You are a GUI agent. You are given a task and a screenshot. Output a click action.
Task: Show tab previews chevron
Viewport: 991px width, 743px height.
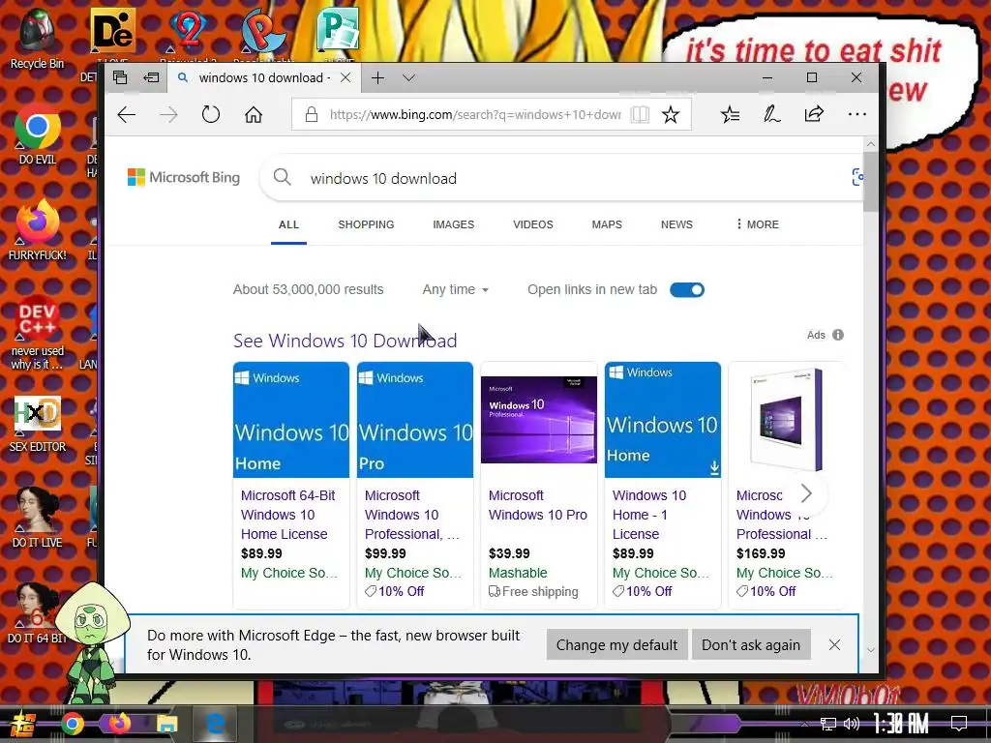409,77
